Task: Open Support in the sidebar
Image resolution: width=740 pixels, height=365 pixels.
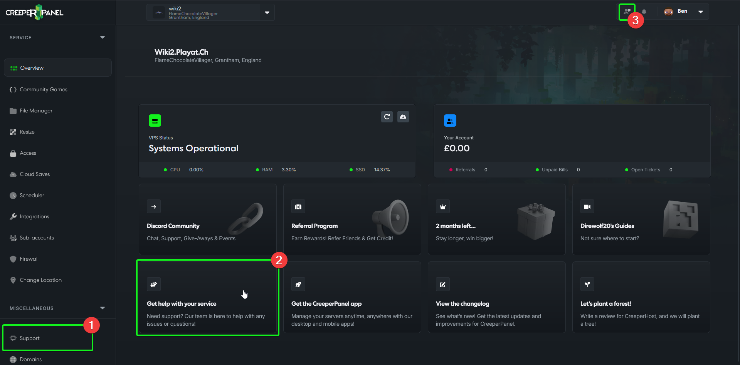Action: coord(30,338)
